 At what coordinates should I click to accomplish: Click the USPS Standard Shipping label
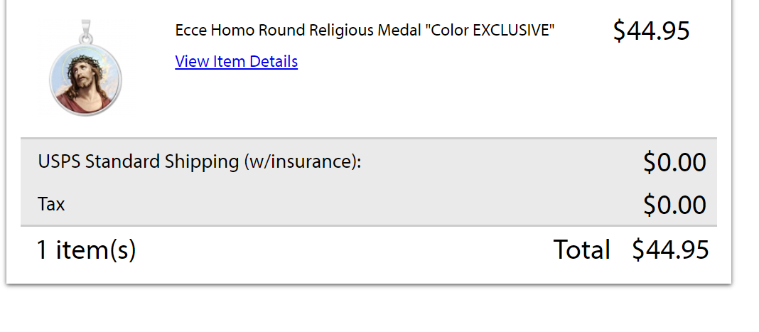pos(140,161)
